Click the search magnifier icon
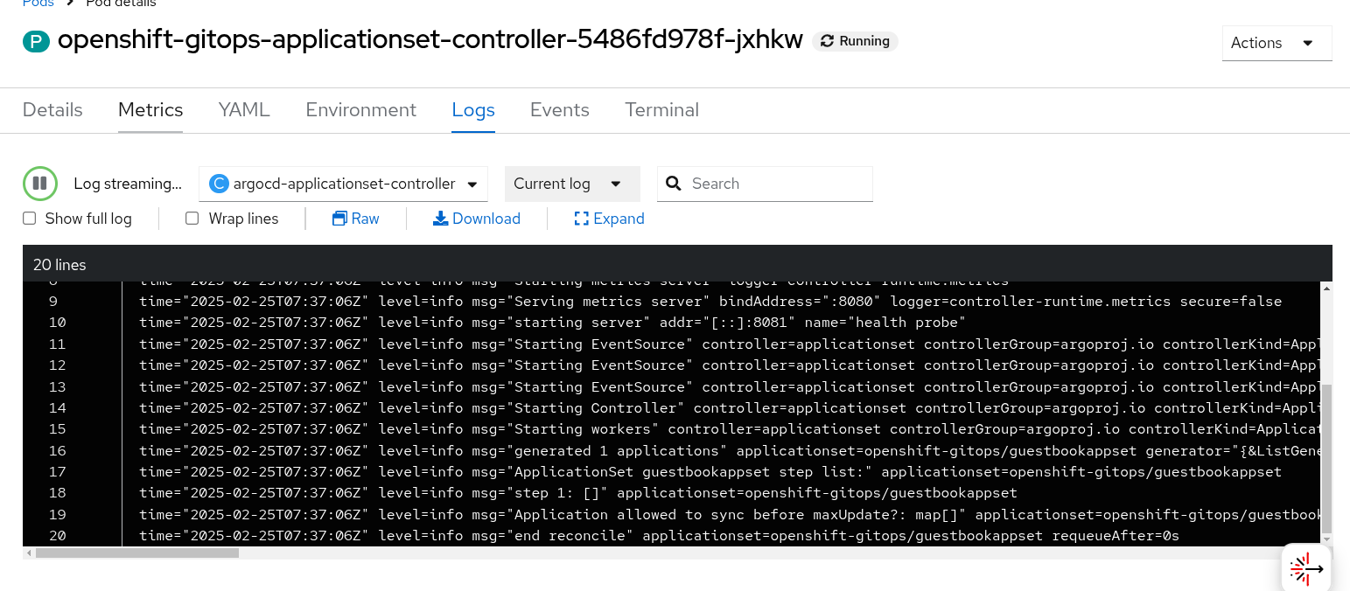Viewport: 1350px width, 591px height. click(x=674, y=184)
